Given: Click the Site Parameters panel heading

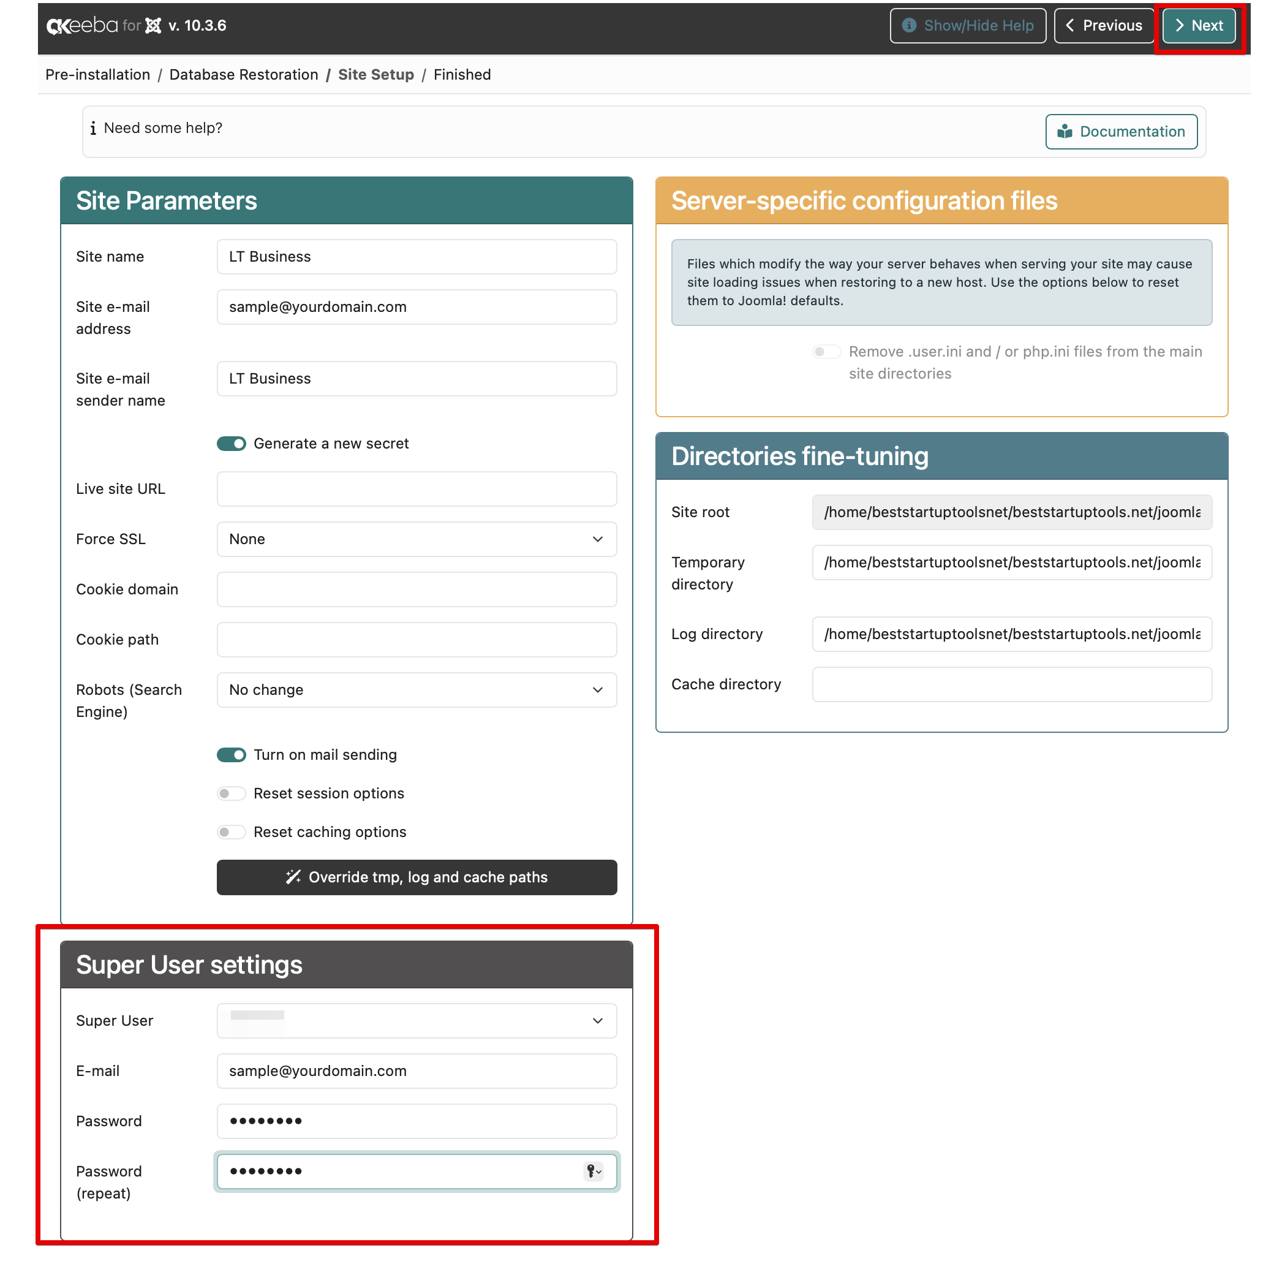Looking at the screenshot, I should pos(166,201).
